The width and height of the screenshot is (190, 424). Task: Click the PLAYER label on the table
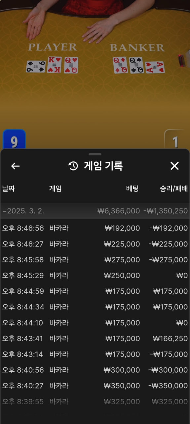[52, 47]
